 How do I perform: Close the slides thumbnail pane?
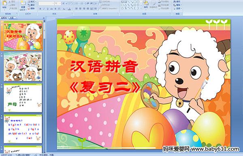[x=44, y=18]
